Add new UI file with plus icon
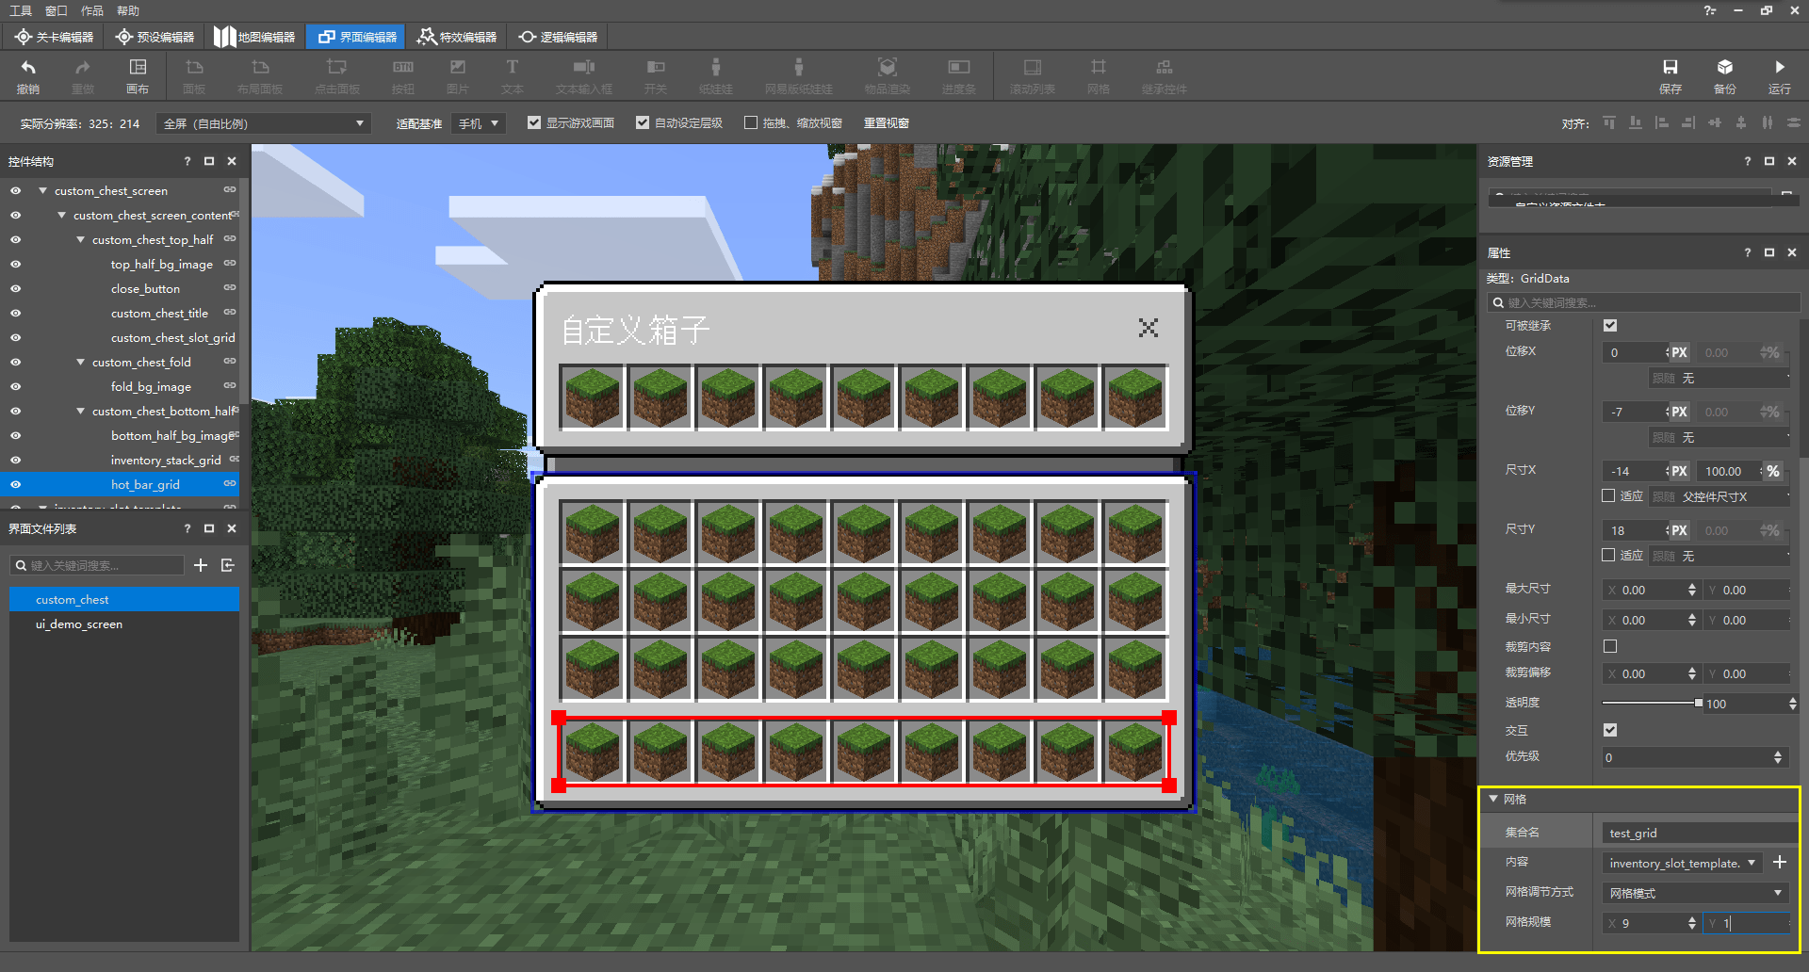 (x=201, y=565)
